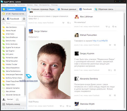Open the status dropdown next to Lasterlar
This screenshot has height=111, width=127.
click(x=6, y=9)
